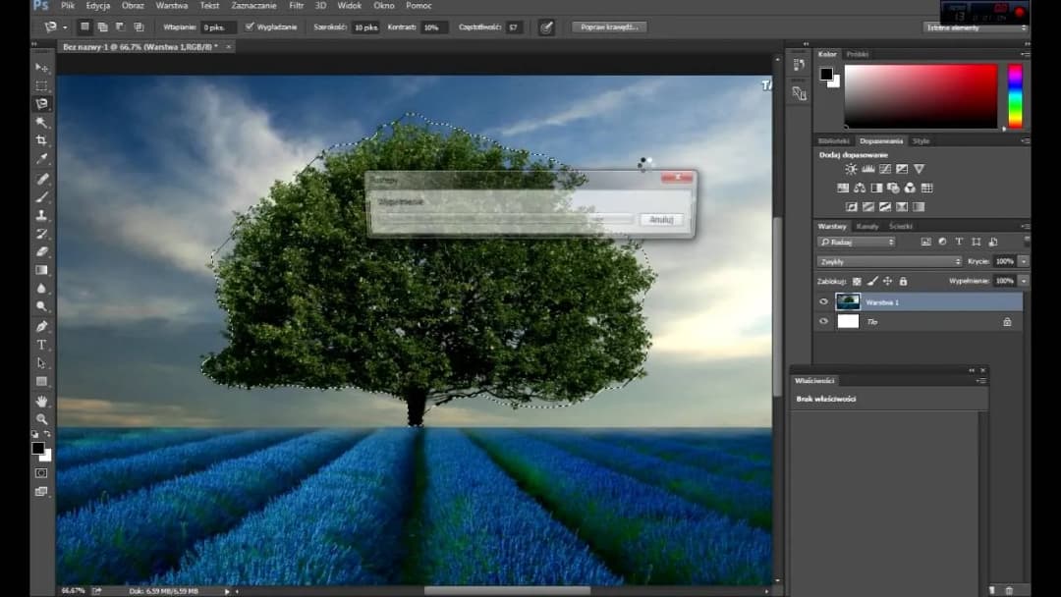This screenshot has height=597, width=1061.
Task: Click the foreground color swatch
Action: (37, 450)
